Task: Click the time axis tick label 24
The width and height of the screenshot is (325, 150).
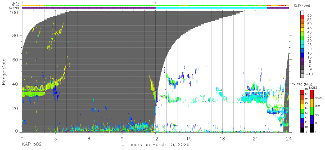Action: (289, 138)
